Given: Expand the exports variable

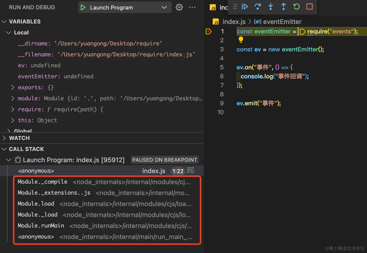Looking at the screenshot, I should click(13, 87).
